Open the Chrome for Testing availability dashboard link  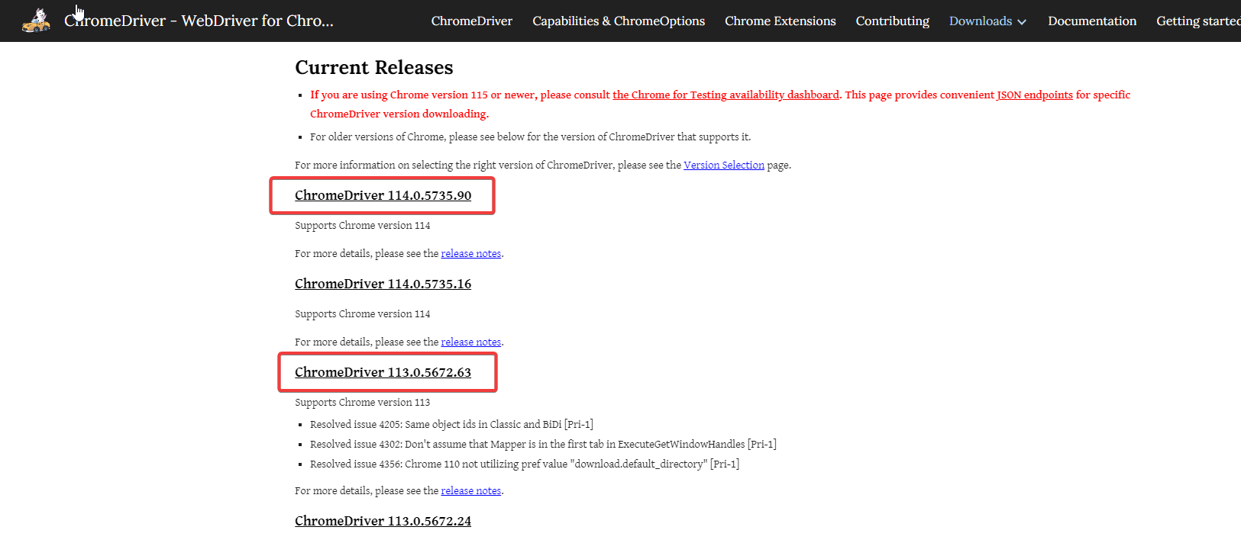(726, 95)
